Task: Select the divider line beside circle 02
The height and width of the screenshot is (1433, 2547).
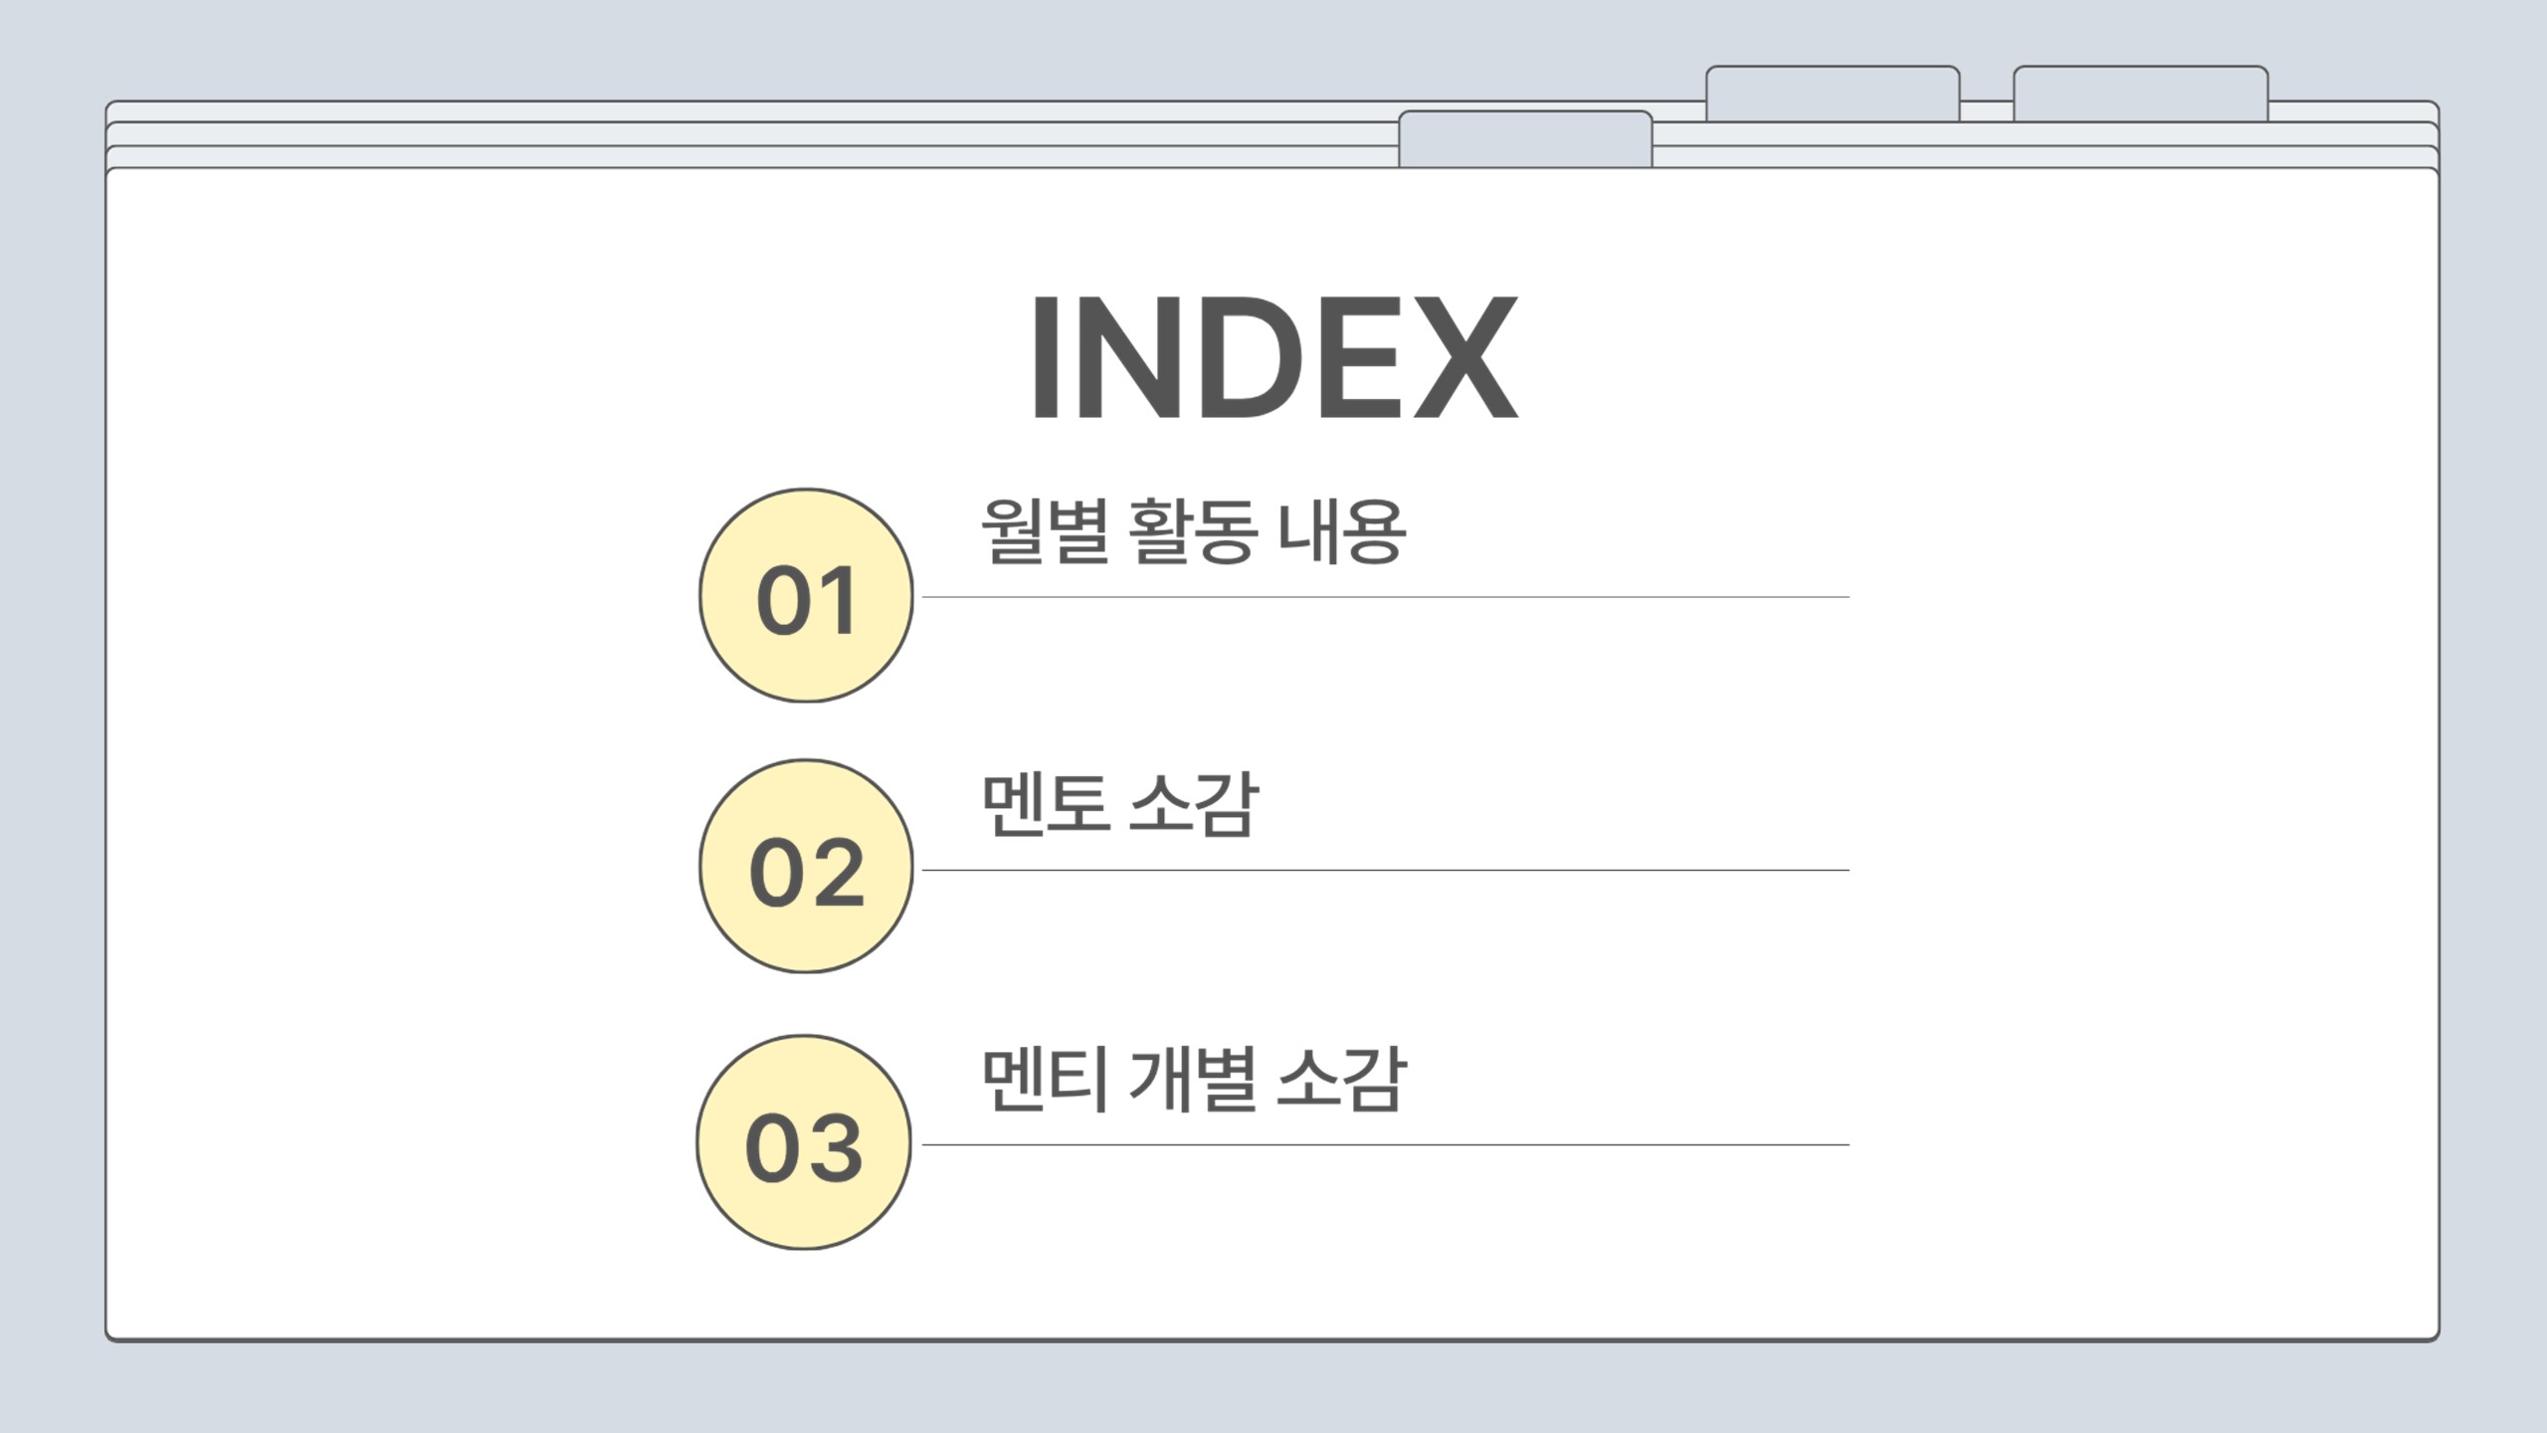Action: click(x=1385, y=870)
